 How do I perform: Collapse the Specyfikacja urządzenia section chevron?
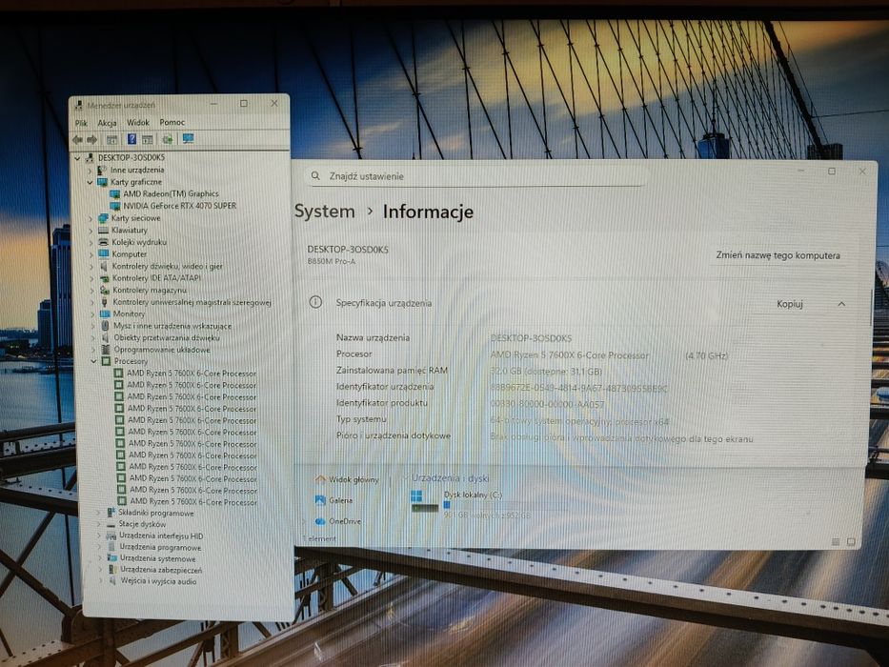pyautogui.click(x=841, y=304)
